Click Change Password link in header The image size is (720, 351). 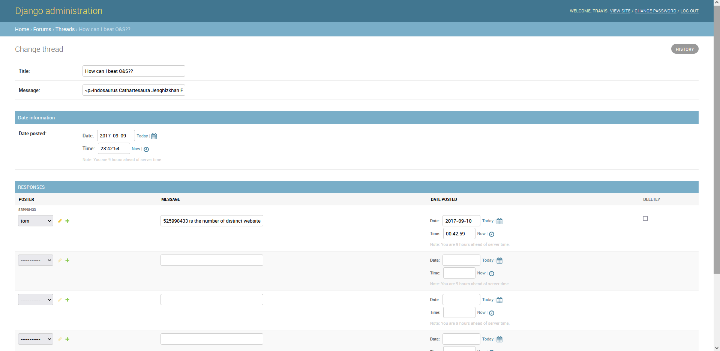coord(655,11)
